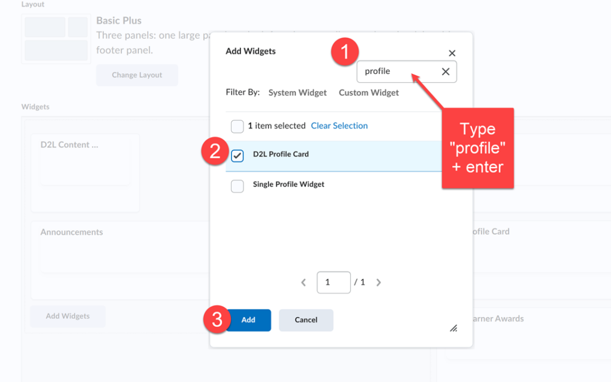The height and width of the screenshot is (382, 611).
Task: Click the '1 item selected' text
Action: (x=277, y=126)
